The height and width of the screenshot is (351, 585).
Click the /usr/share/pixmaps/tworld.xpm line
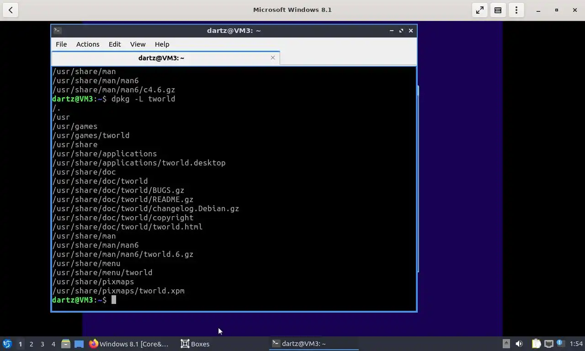(x=118, y=291)
